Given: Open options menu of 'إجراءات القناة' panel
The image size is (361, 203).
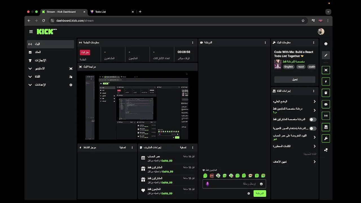Looking at the screenshot, I should pyautogui.click(x=314, y=91).
